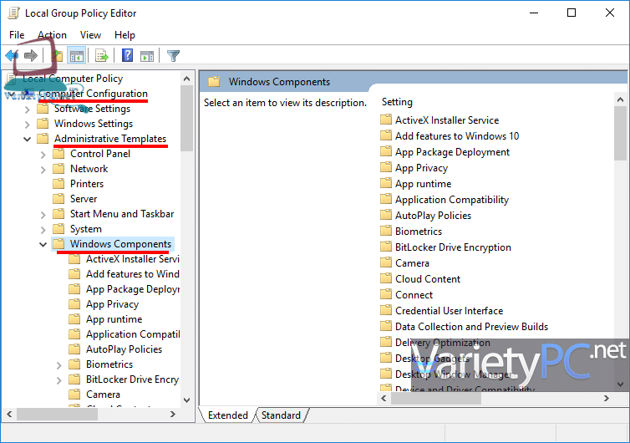
Task: Click the Back arrow toolbar icon
Action: pos(12,56)
